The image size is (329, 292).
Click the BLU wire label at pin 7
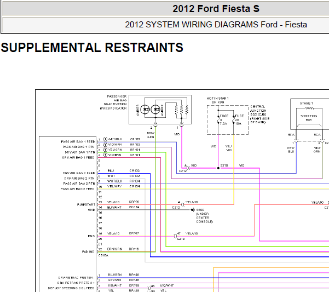111,171
